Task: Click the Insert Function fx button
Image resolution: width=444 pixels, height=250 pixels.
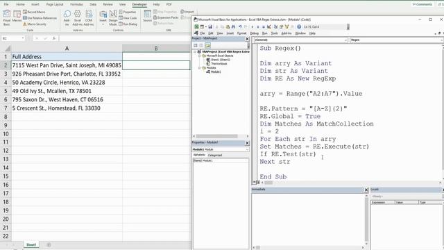Action: pyautogui.click(x=54, y=38)
